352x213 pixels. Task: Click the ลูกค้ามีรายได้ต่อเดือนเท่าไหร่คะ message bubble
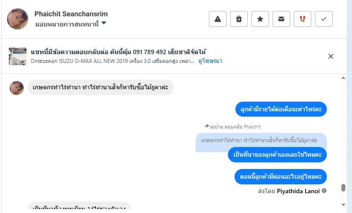click(x=280, y=109)
